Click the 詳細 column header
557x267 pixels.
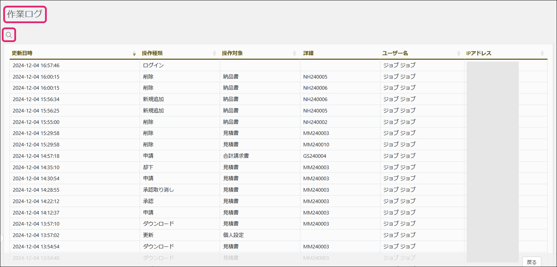pyautogui.click(x=308, y=53)
